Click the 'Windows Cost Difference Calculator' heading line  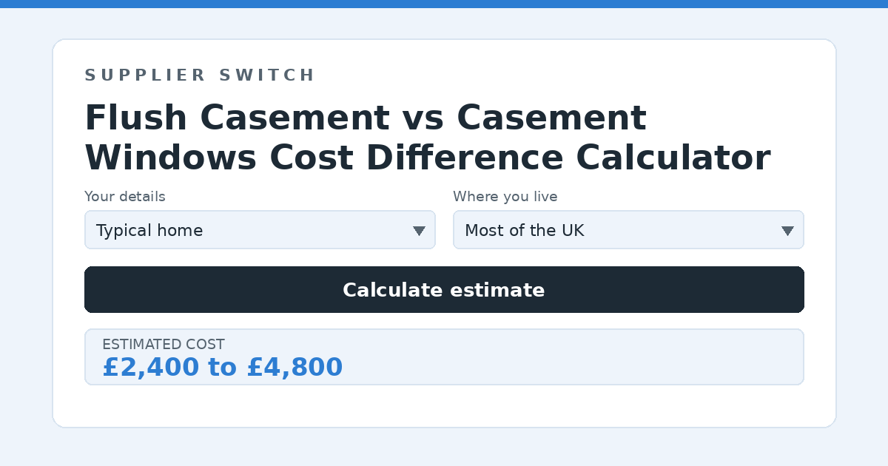[428, 158]
